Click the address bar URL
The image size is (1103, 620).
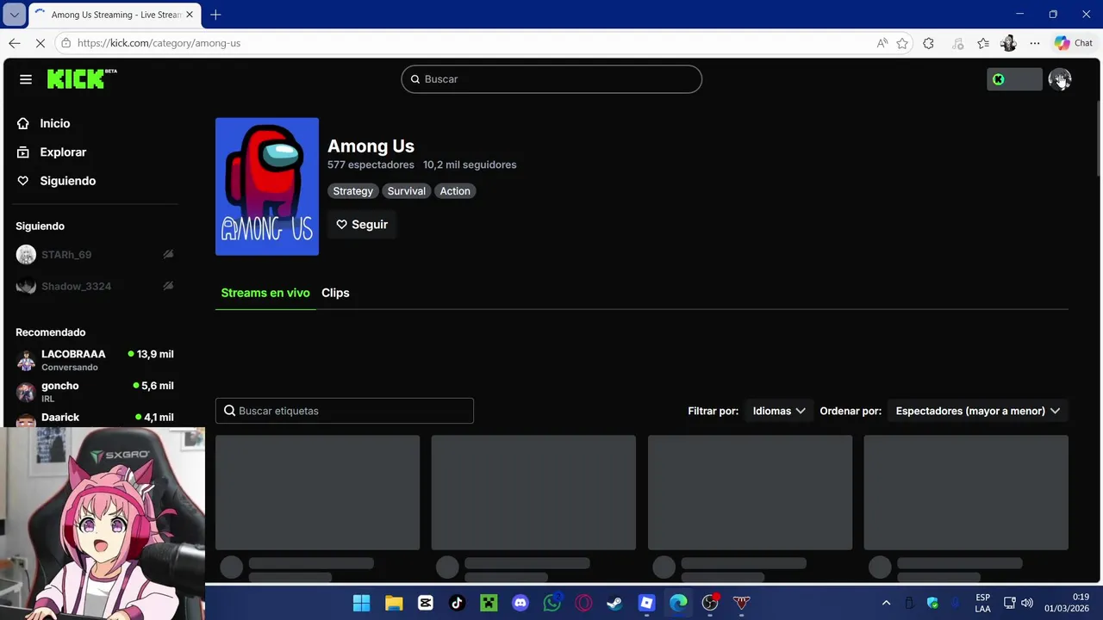coord(159,43)
